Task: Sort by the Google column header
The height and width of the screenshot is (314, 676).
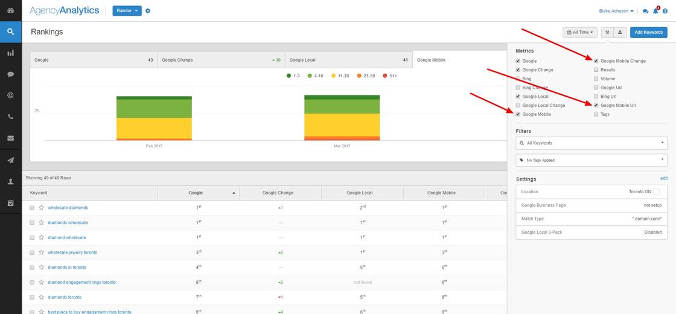Action: 199,193
